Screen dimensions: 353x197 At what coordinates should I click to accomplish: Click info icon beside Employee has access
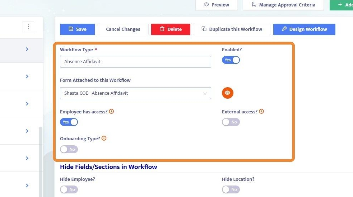pyautogui.click(x=111, y=112)
